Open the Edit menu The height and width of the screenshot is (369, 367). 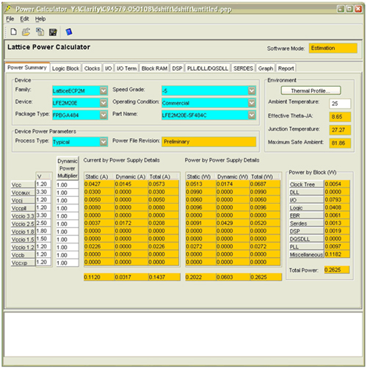[24, 19]
